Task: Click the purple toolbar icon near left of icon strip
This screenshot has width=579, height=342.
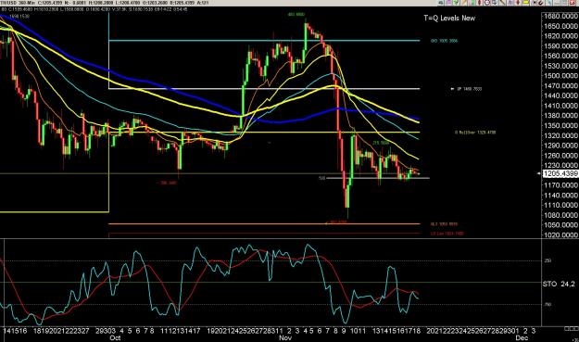Action: point(449,2)
